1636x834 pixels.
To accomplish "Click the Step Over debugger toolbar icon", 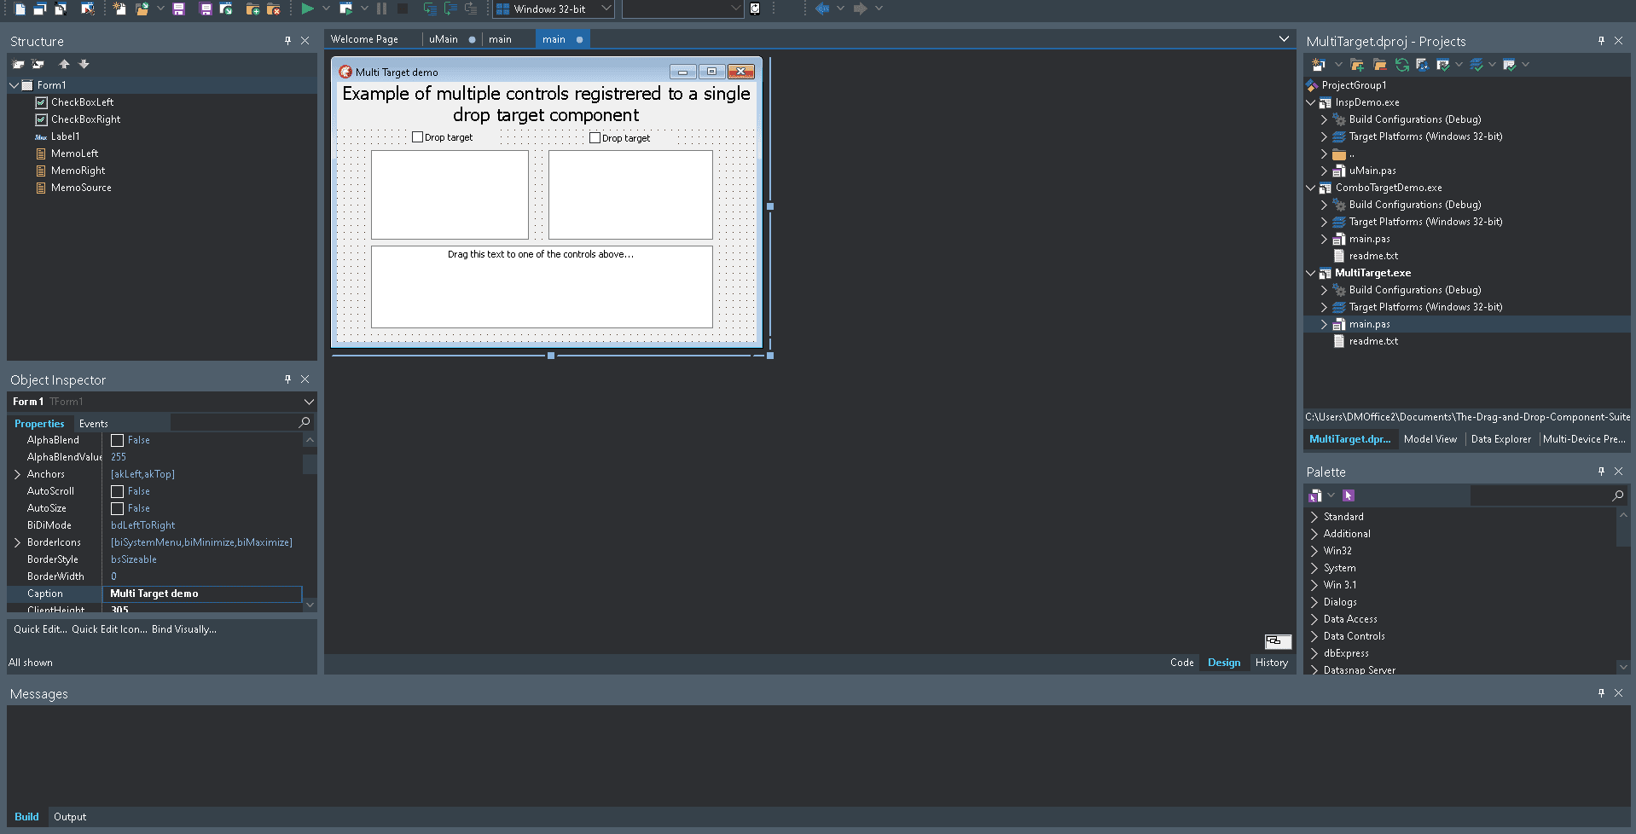I will 450,9.
